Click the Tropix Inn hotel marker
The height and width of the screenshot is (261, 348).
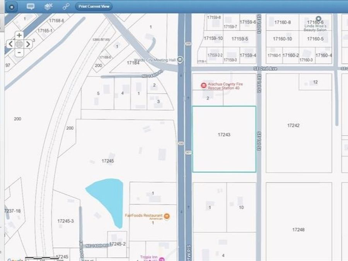tap(162, 258)
